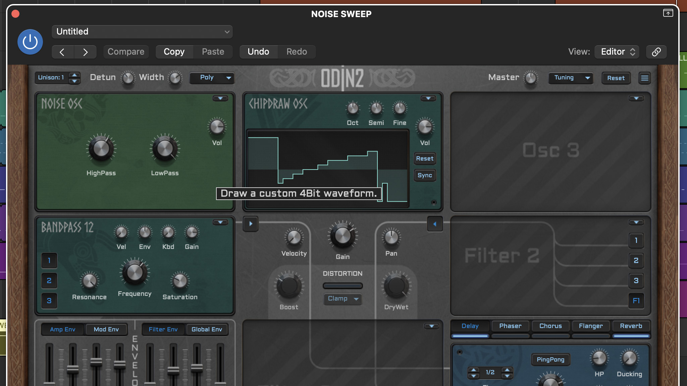Click the window expand icon top right
The image size is (687, 386).
(x=668, y=13)
